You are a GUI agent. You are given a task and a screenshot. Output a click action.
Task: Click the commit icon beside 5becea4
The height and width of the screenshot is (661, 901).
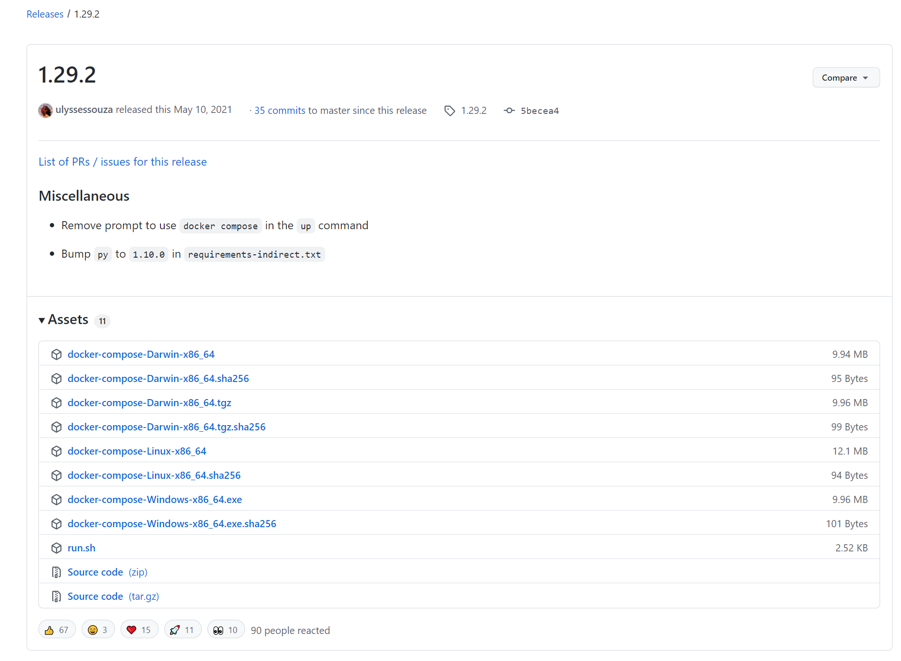click(508, 110)
